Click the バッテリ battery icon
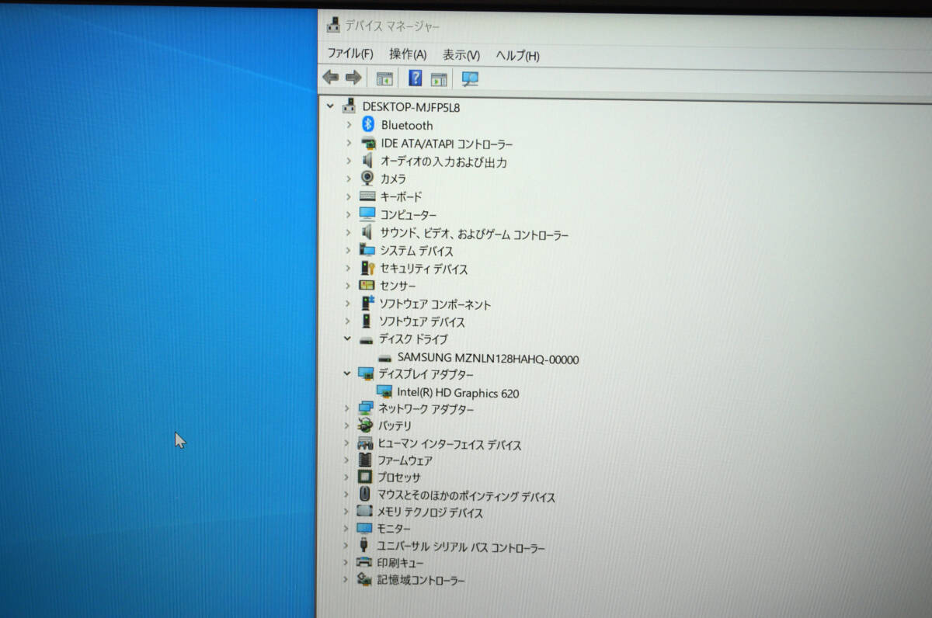This screenshot has height=618, width=932. (365, 425)
